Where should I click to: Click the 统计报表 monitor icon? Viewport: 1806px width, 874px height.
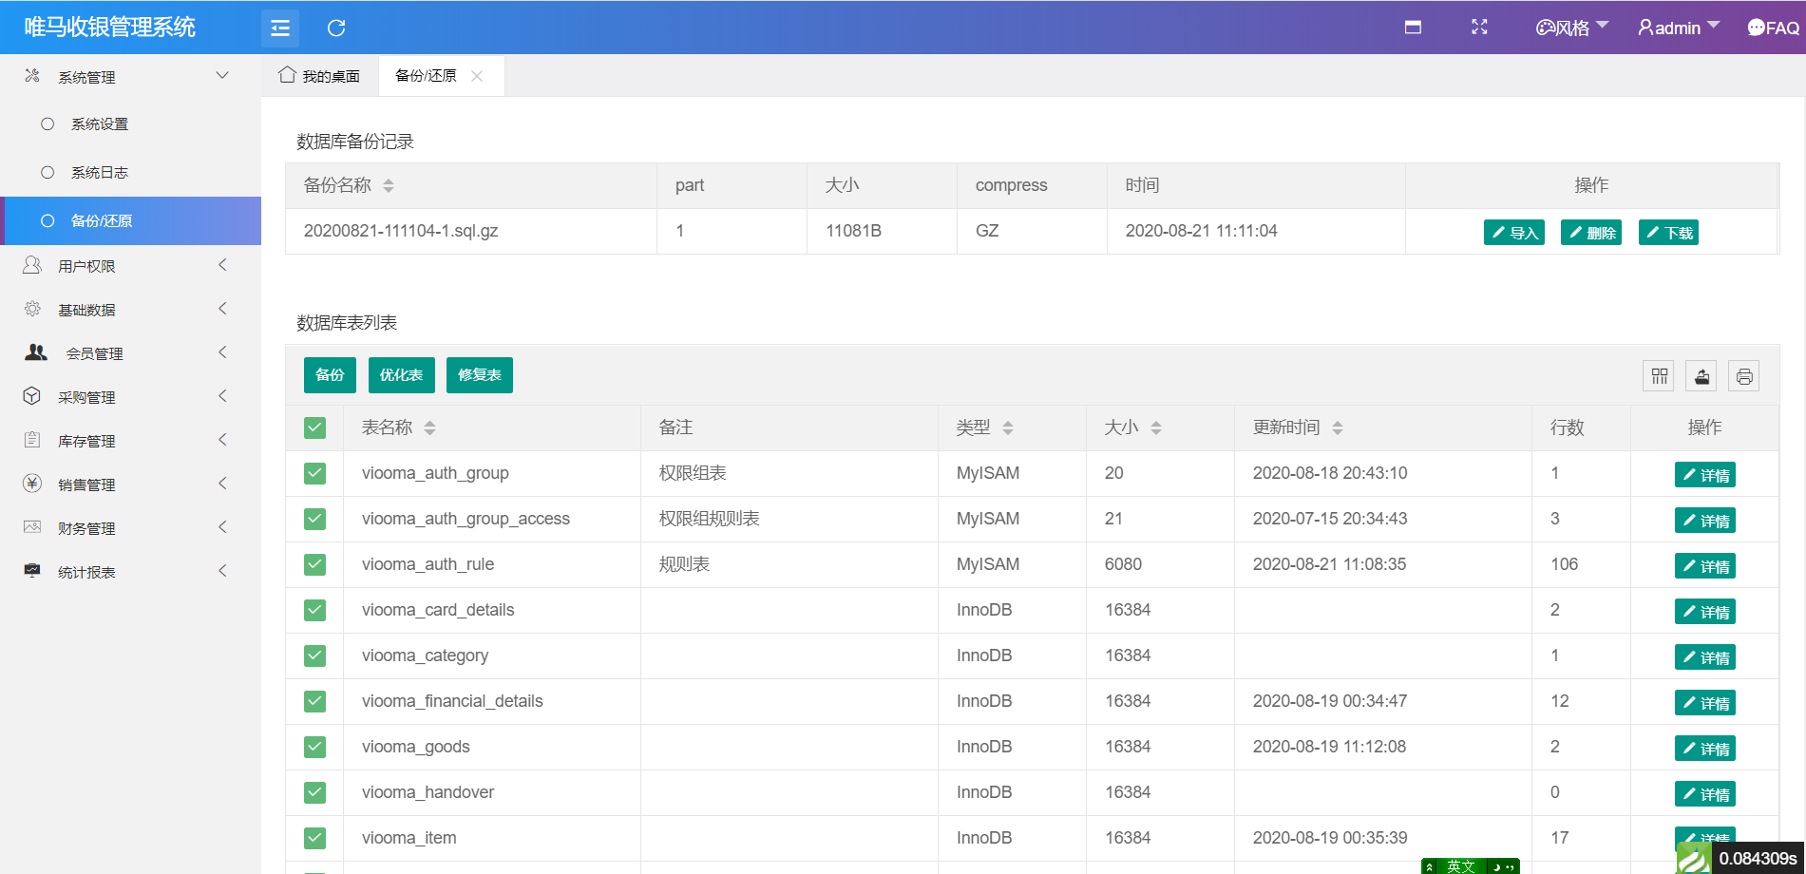click(32, 571)
